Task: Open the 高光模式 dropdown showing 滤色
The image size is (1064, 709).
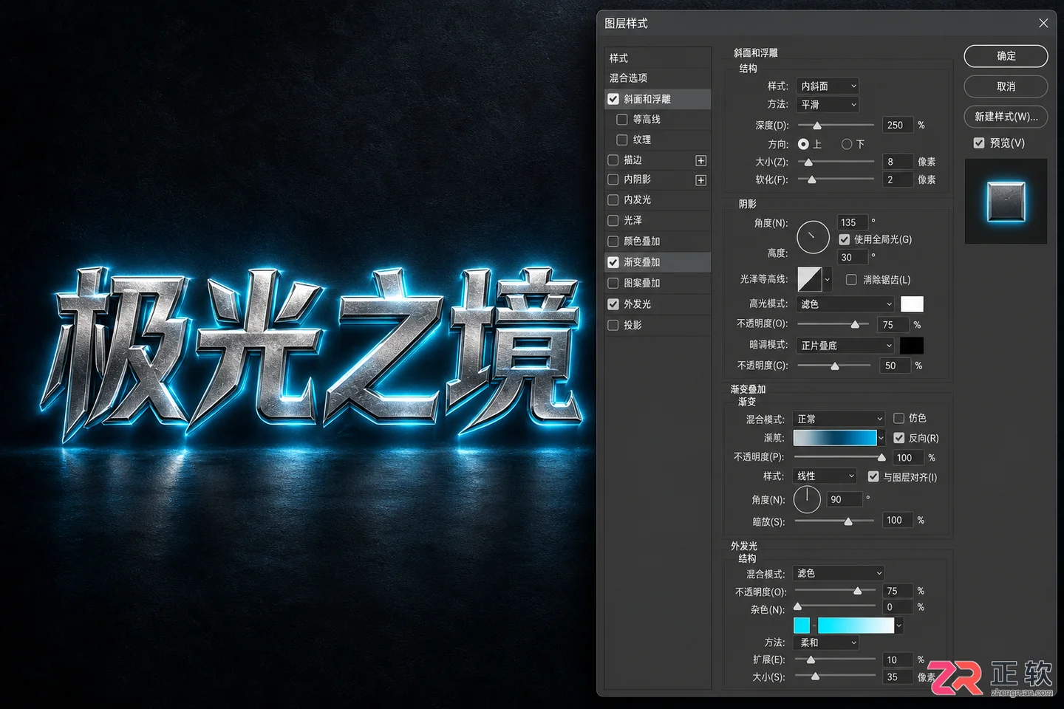Action: coord(846,304)
